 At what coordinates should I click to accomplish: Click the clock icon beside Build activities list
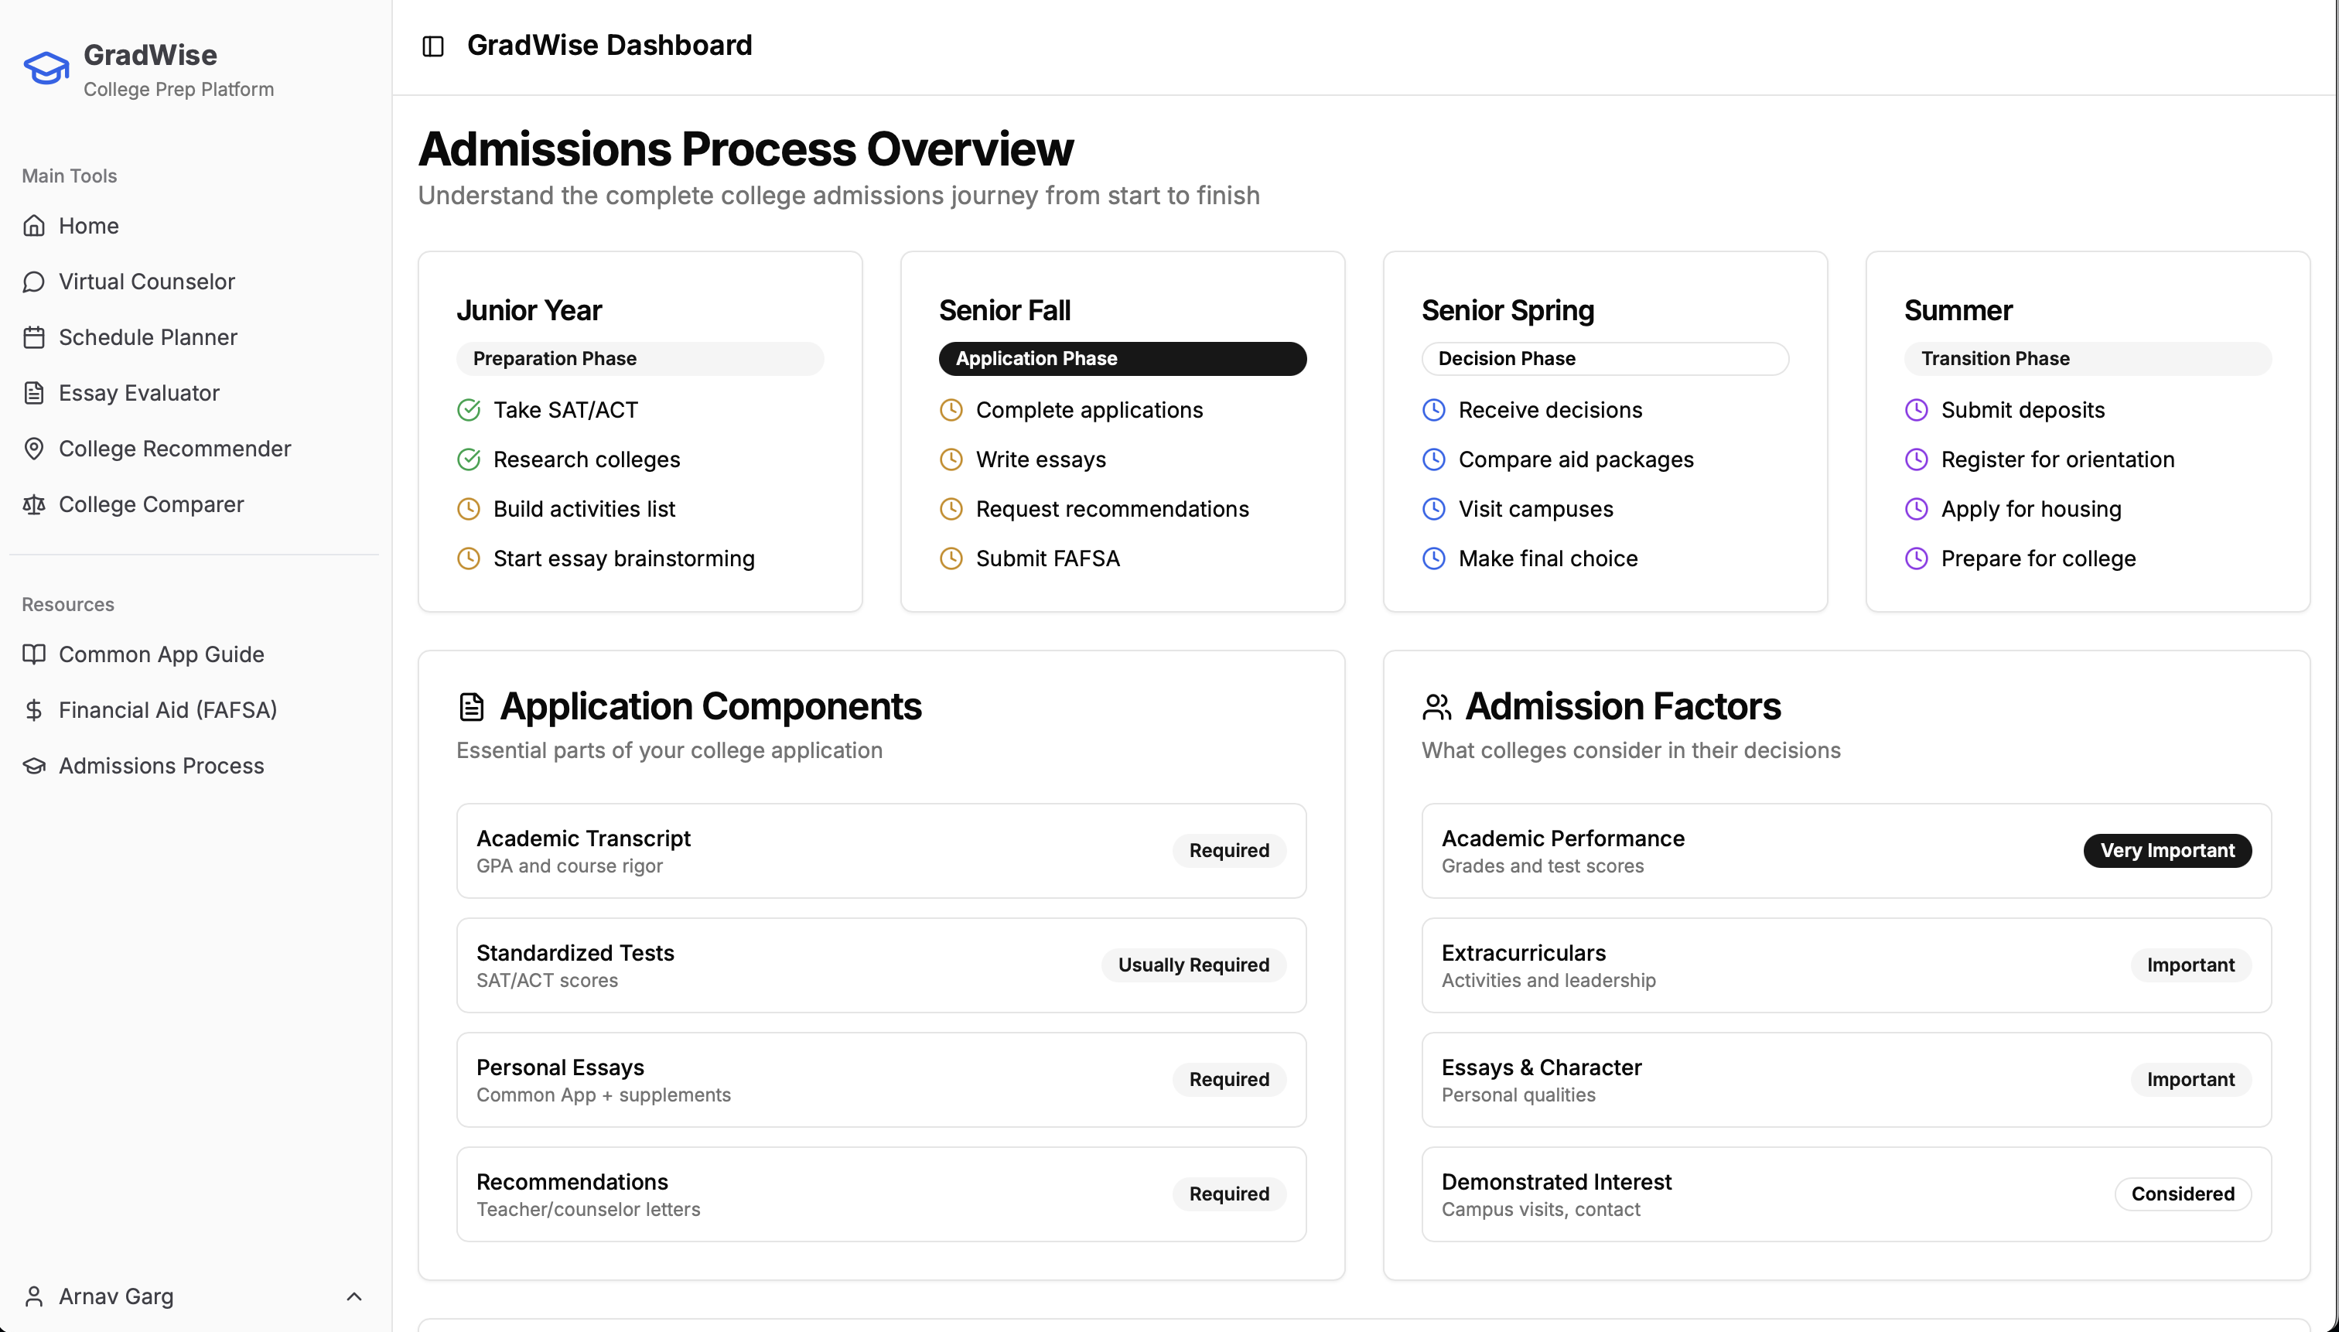[x=469, y=509]
